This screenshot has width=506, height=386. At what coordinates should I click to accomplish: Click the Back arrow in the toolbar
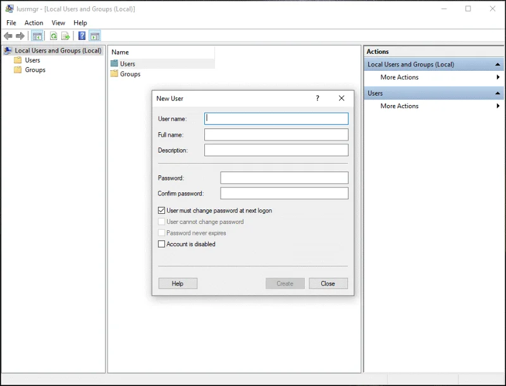tap(8, 36)
